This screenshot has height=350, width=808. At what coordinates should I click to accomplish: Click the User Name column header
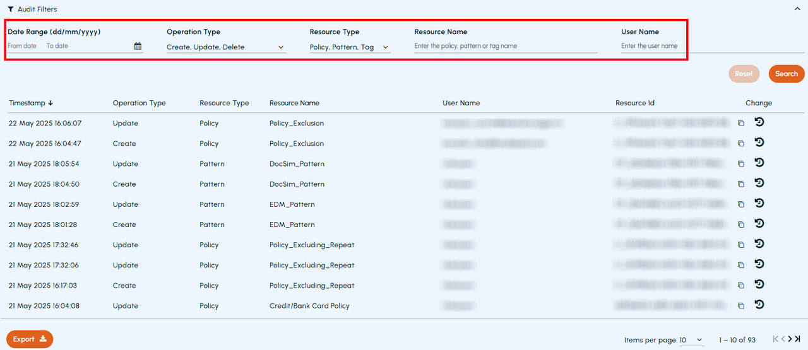click(461, 103)
